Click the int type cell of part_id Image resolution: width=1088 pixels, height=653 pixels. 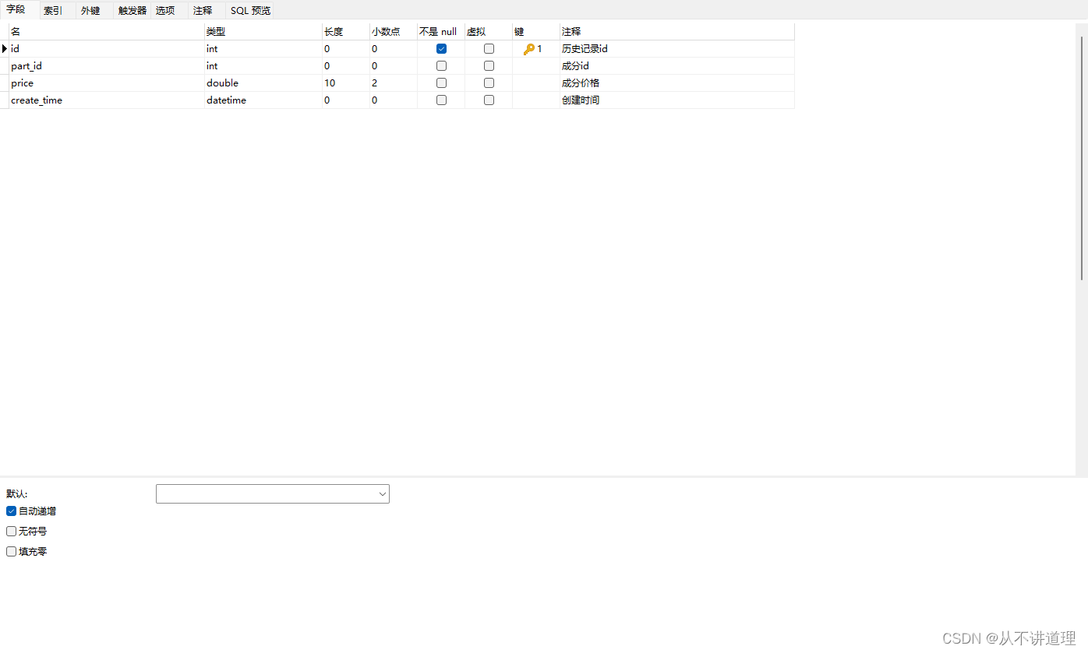click(x=263, y=65)
